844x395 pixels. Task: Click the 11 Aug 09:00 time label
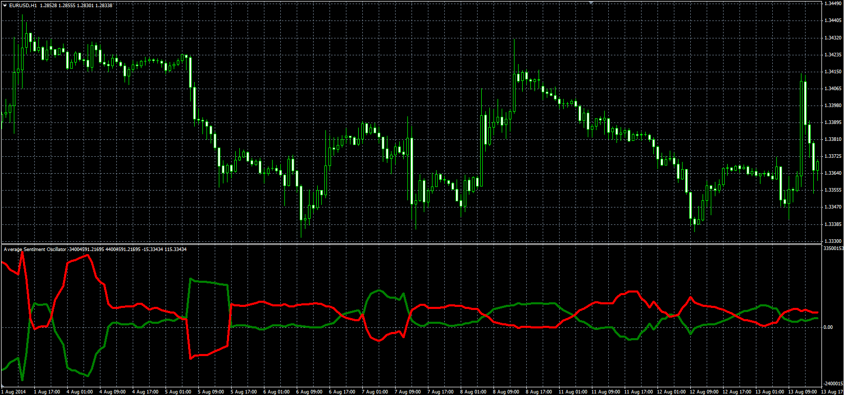606,392
